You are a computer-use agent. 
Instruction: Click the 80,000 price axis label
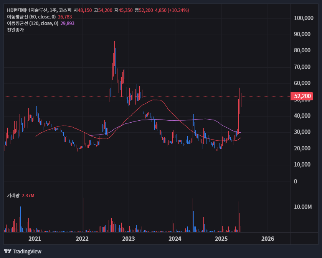click(x=302, y=50)
